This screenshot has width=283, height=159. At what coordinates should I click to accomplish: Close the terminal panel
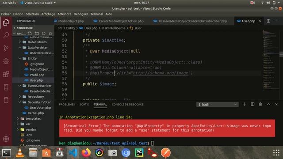(x=276, y=104)
